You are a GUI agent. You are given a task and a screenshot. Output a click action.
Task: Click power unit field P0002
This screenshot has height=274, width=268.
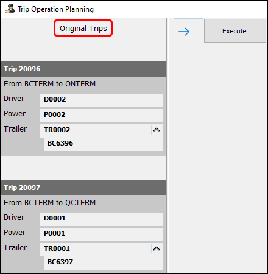point(101,115)
